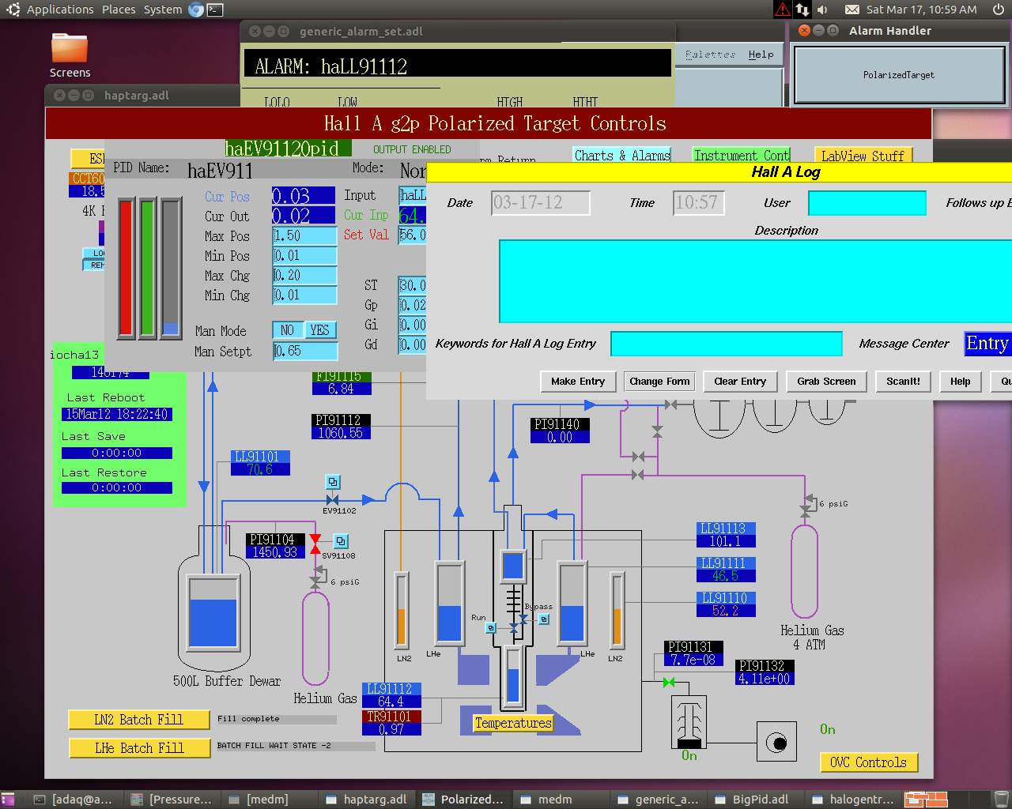Click the Date field in Hall A Log
The height and width of the screenshot is (809, 1012).
[541, 203]
